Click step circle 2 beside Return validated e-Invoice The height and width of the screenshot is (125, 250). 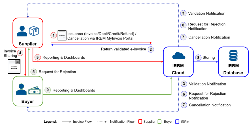coord(151,49)
